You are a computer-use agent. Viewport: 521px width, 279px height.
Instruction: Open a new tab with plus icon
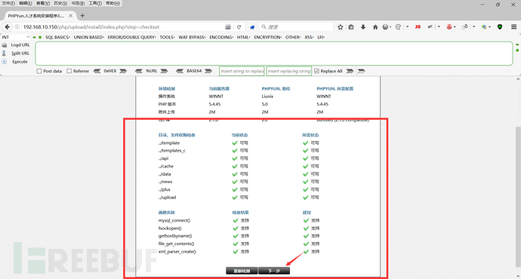pos(82,16)
